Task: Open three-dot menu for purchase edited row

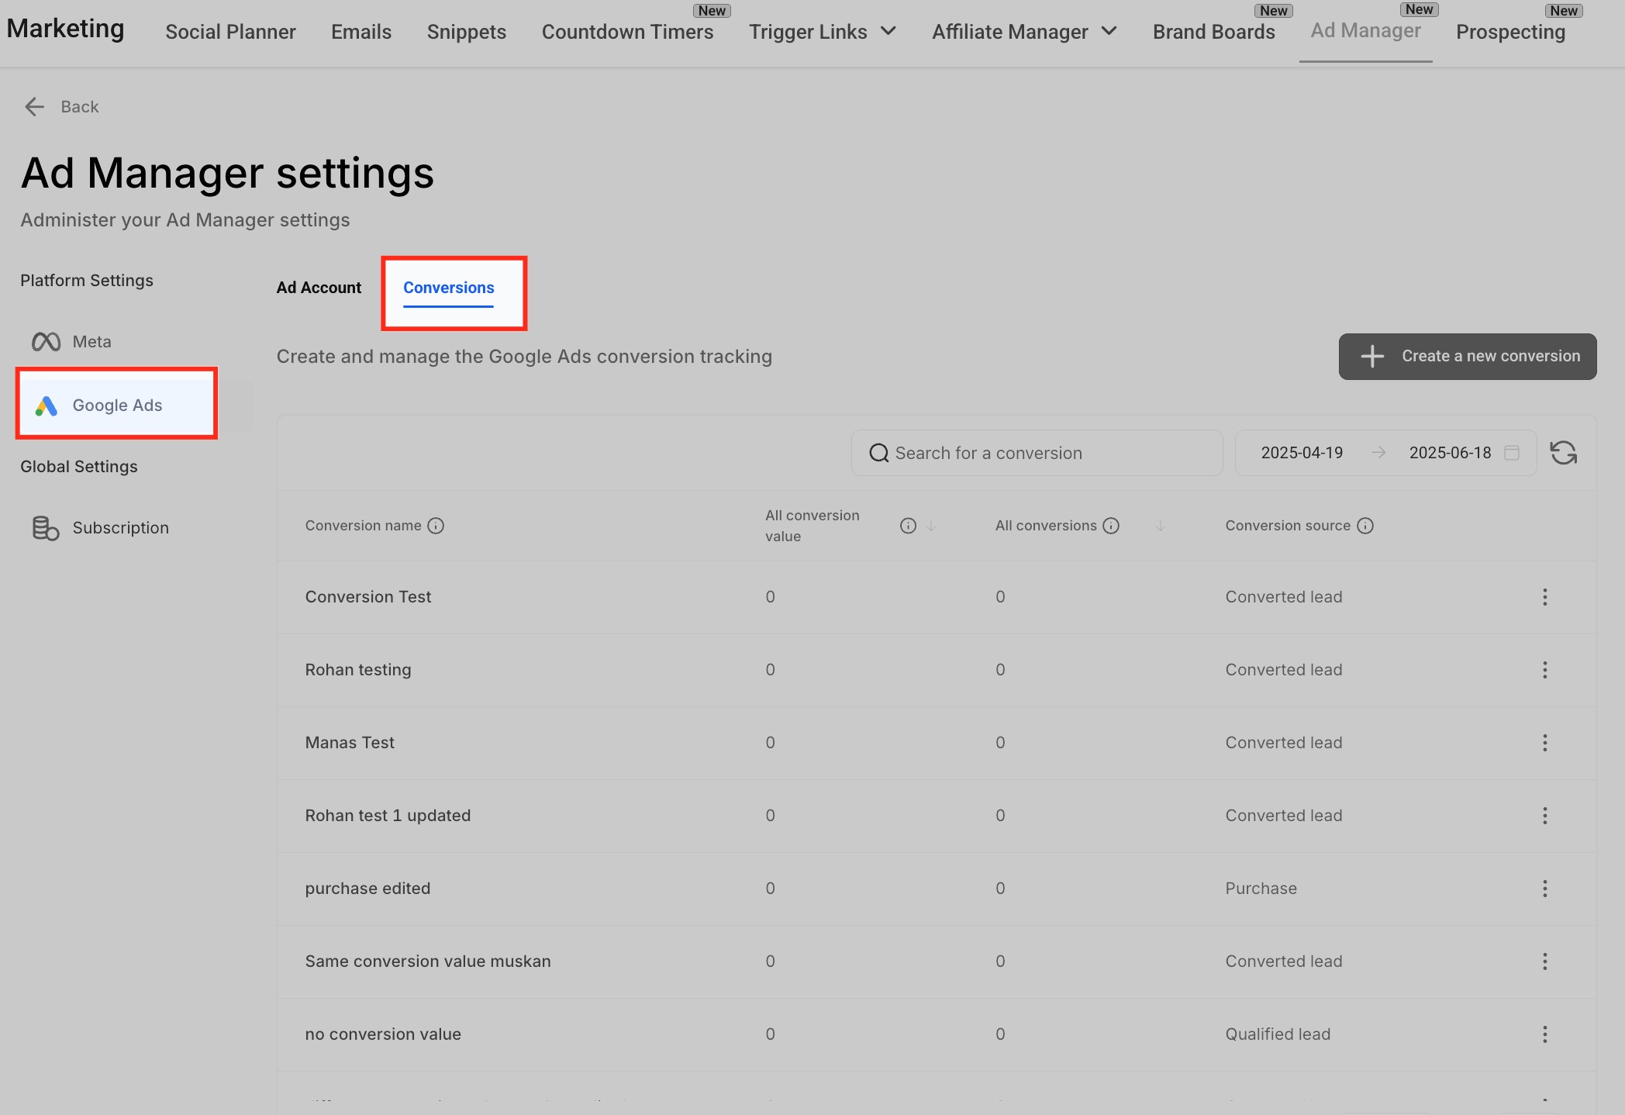Action: click(x=1544, y=889)
